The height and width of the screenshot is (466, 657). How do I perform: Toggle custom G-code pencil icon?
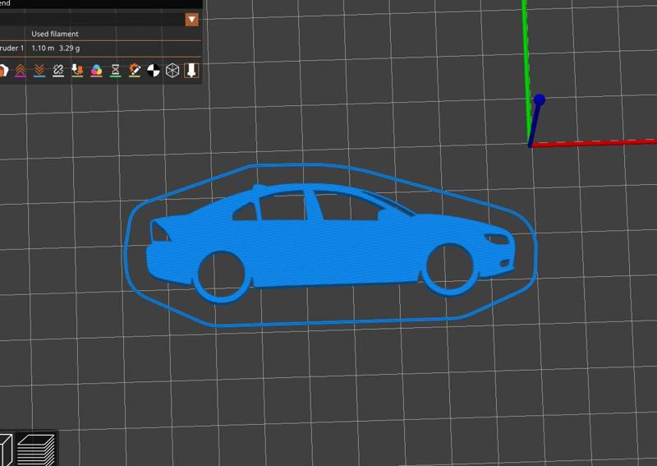[x=135, y=71]
